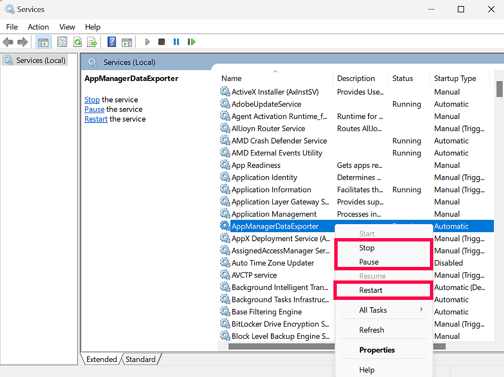Stop the service via the black square toolbar icon
Screen dimensions: 504x377
(x=162, y=42)
